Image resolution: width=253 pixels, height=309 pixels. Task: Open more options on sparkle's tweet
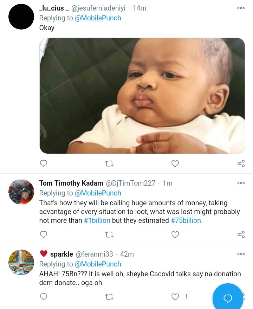[x=241, y=254]
